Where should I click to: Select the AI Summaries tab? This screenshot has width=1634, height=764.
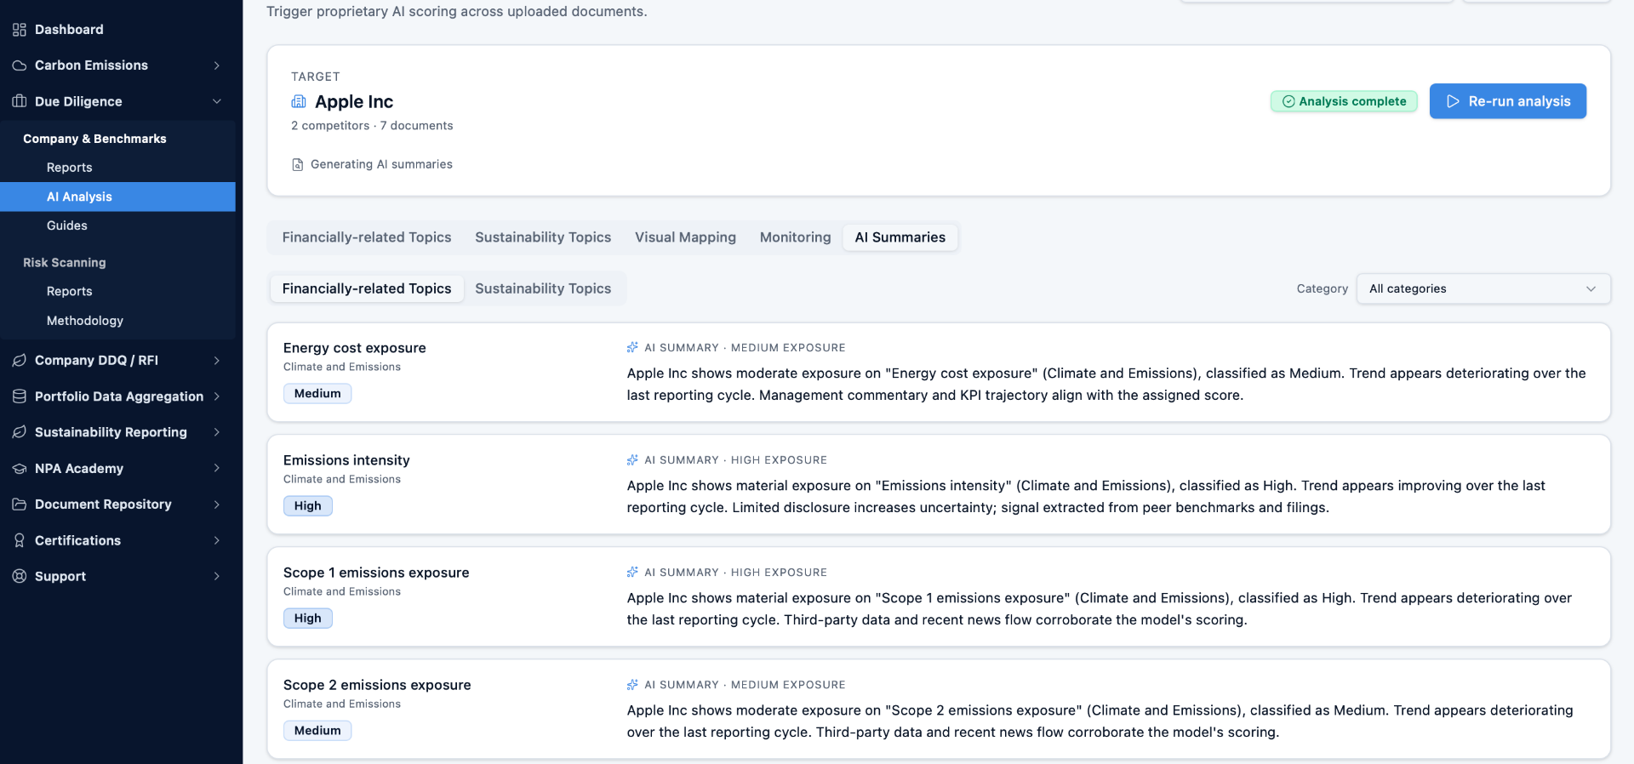tap(900, 237)
